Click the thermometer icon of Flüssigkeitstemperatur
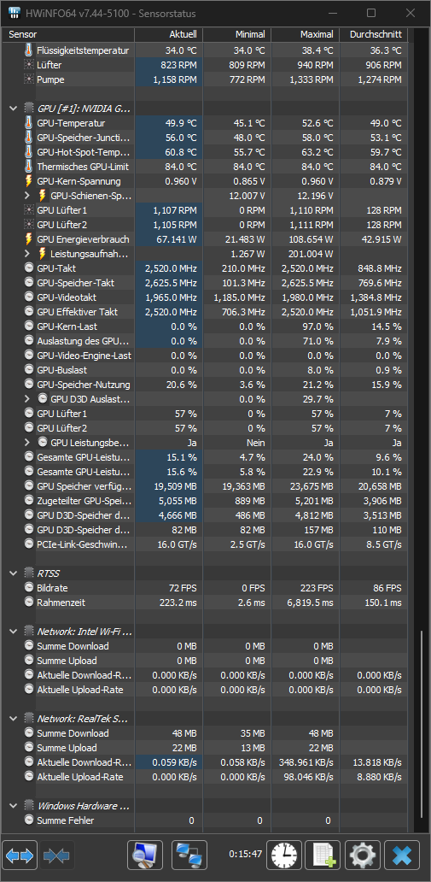This screenshot has width=431, height=882. click(29, 50)
